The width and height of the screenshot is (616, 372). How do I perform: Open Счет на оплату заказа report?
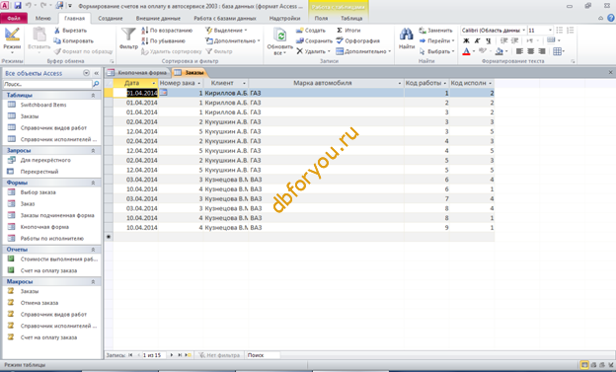tap(48, 270)
